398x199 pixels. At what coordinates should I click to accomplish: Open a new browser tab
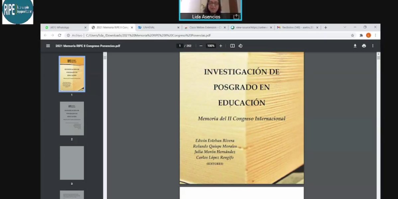[x=326, y=28]
